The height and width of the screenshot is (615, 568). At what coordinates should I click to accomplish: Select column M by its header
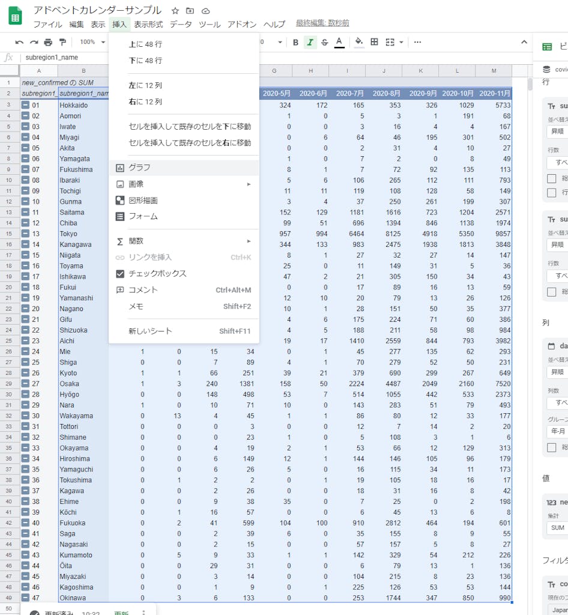coord(494,71)
